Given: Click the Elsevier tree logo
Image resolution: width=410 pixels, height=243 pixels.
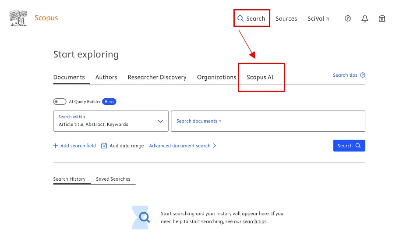Looking at the screenshot, I should click(x=18, y=18).
